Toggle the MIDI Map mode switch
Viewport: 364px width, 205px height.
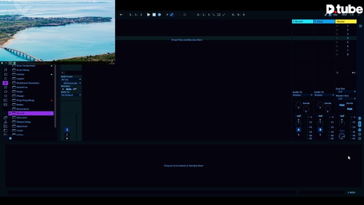344,15
